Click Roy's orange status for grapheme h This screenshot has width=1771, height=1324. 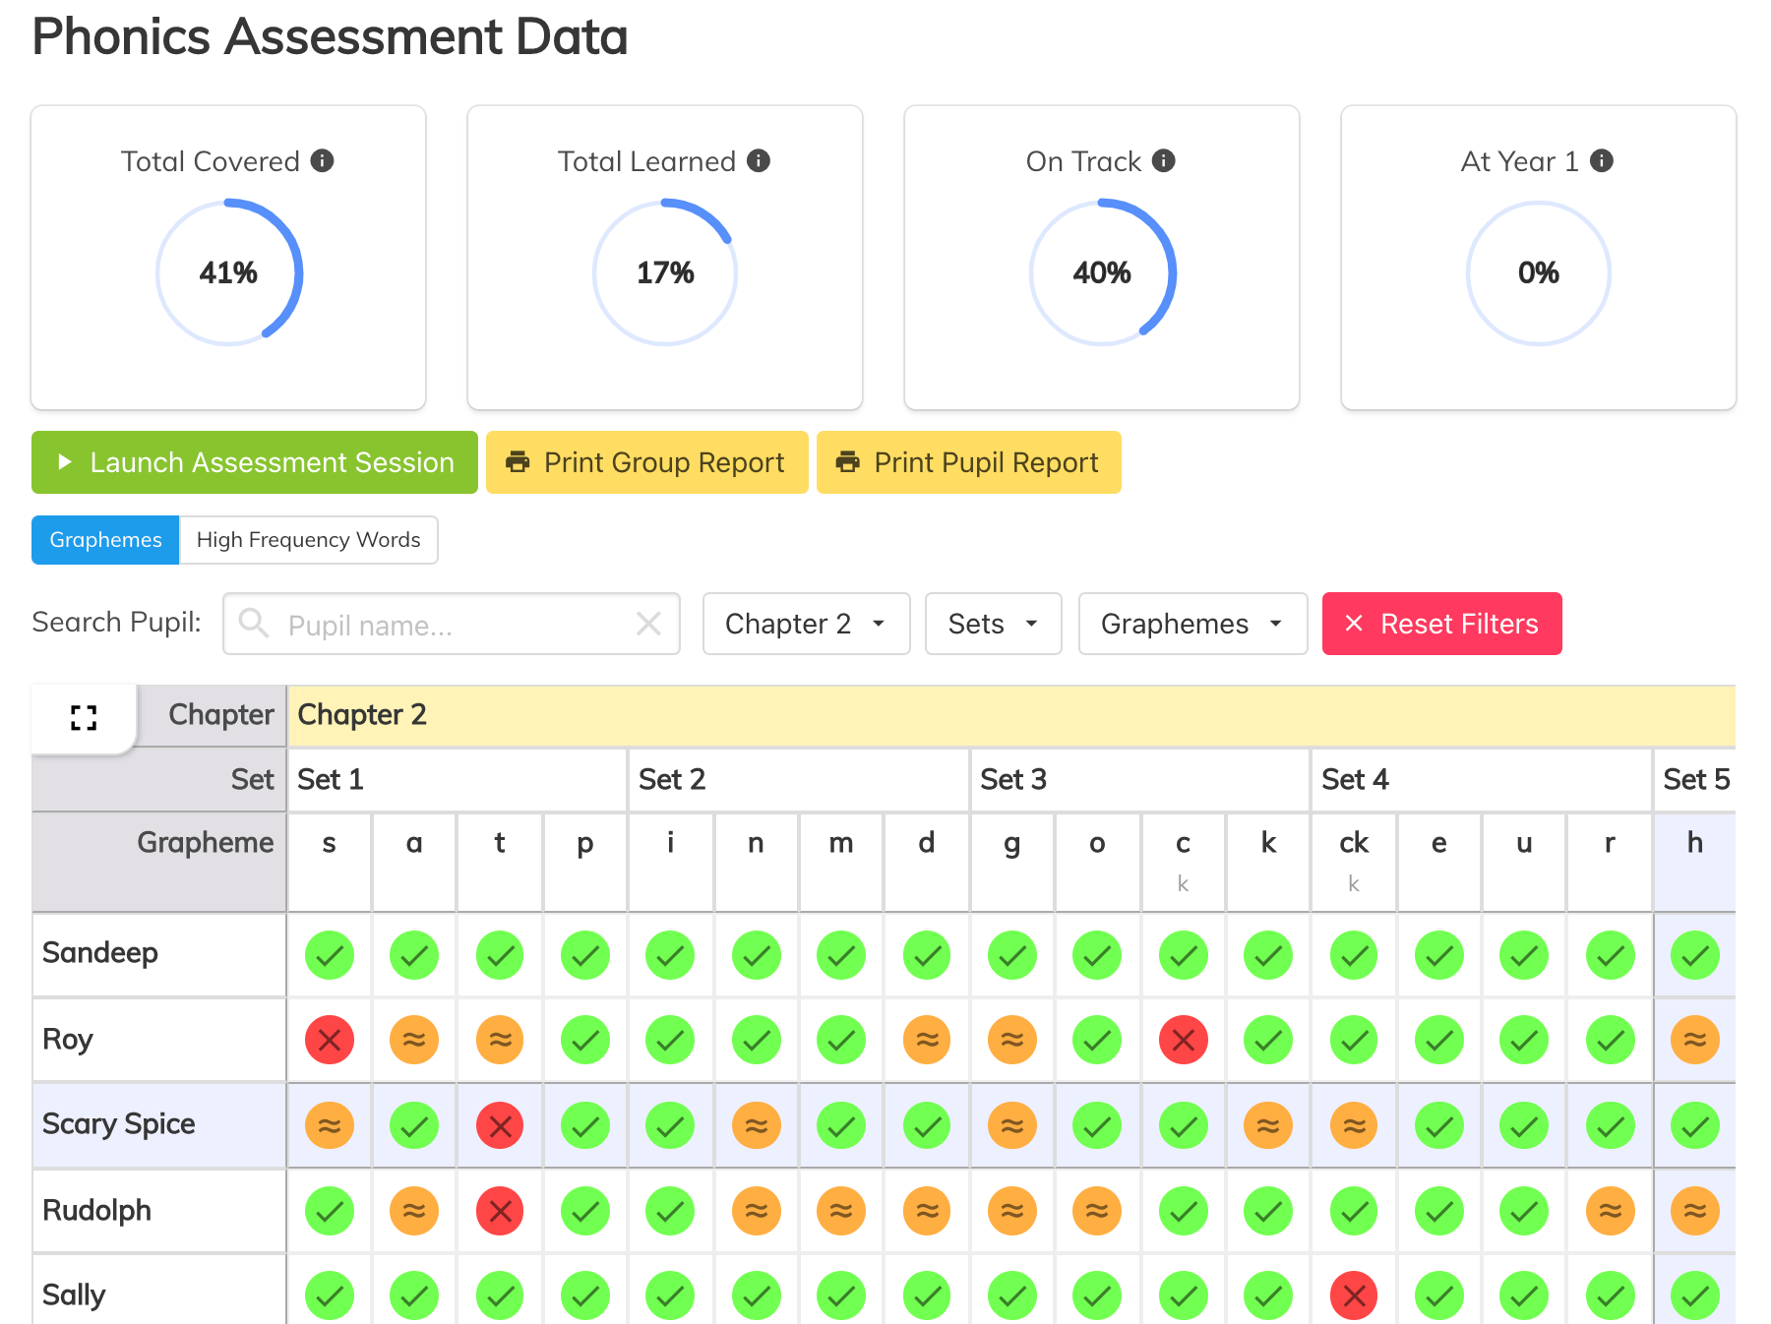coord(1695,1040)
